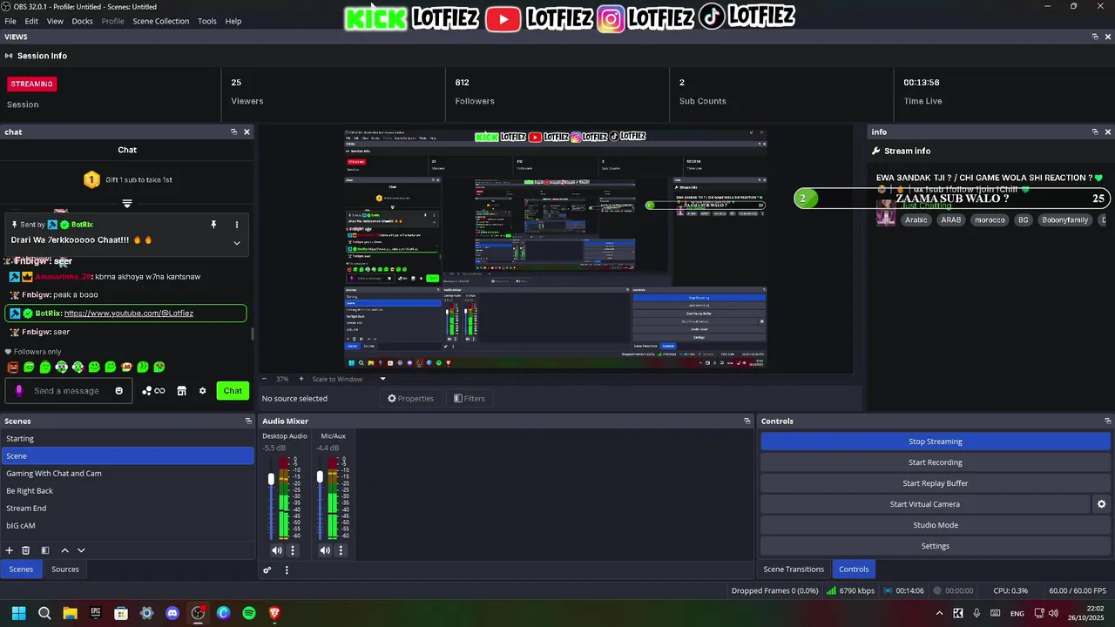Open Spotify from taskbar
Screen dimensions: 1115x627
point(249,613)
